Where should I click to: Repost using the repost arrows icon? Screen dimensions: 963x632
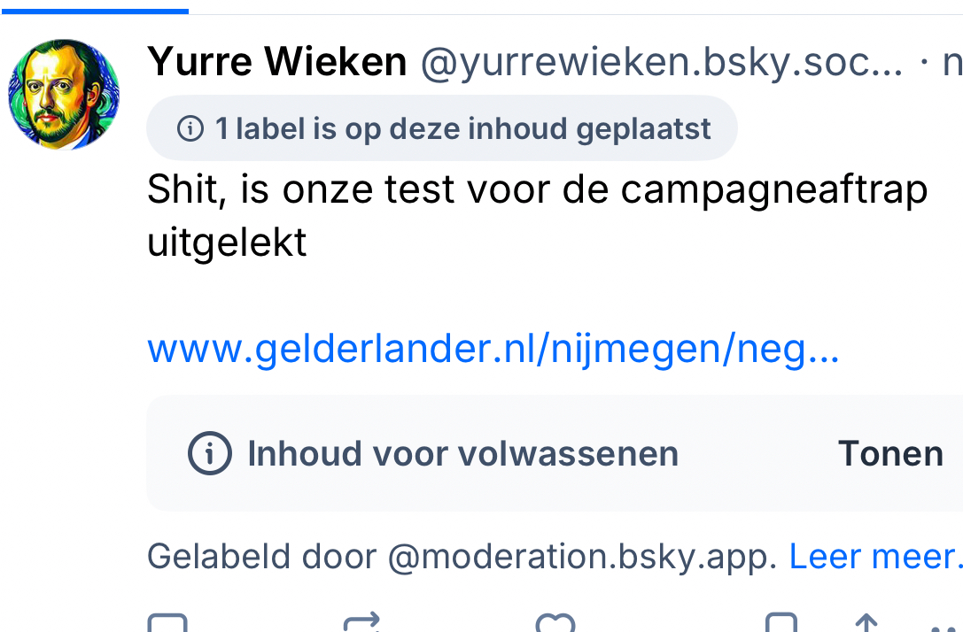pos(361,623)
